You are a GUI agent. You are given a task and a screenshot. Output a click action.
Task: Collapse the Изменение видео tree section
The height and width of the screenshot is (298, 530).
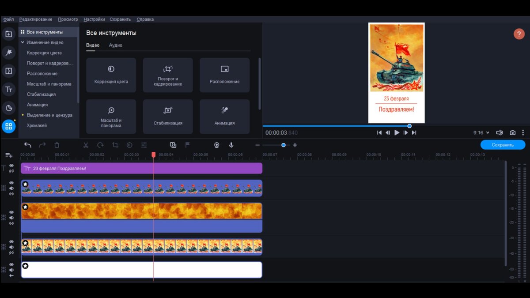pos(23,42)
